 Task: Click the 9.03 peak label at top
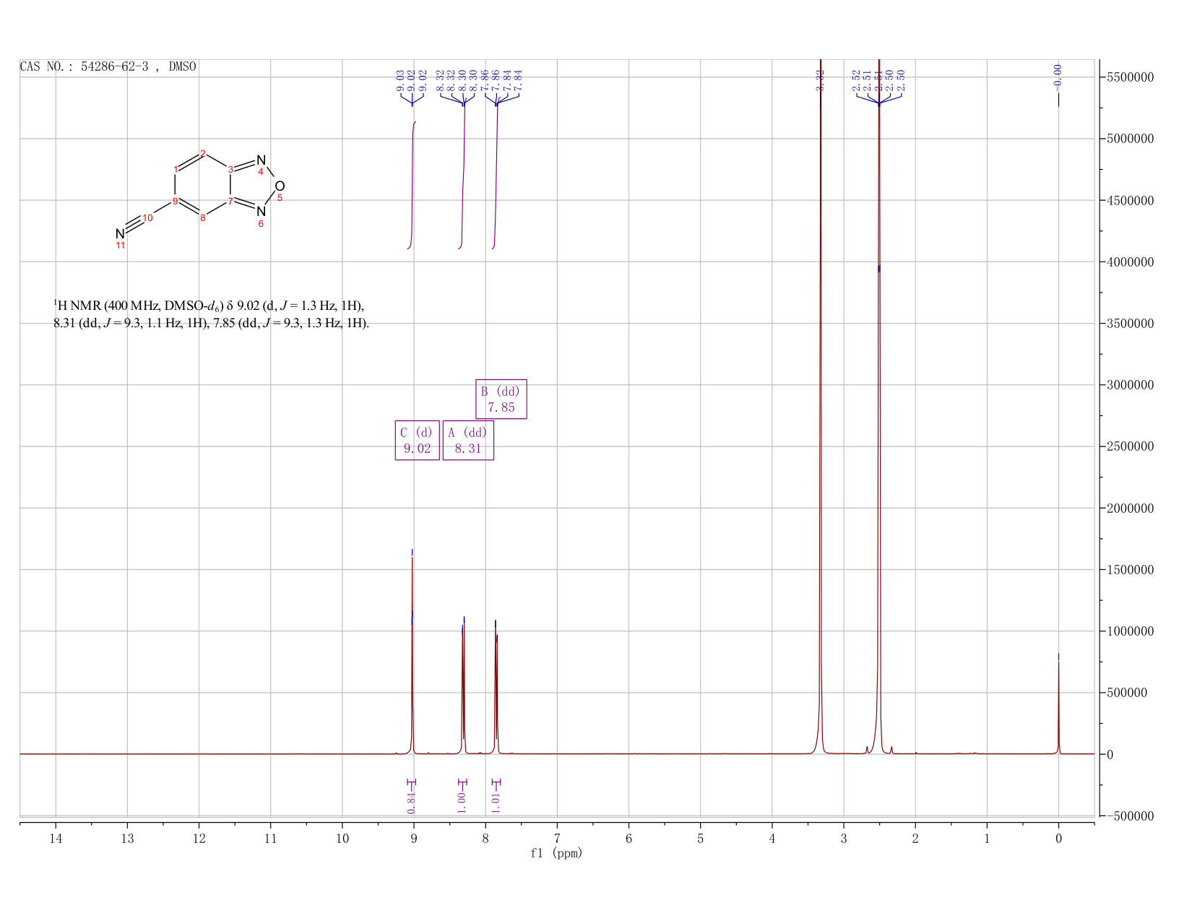[x=400, y=81]
